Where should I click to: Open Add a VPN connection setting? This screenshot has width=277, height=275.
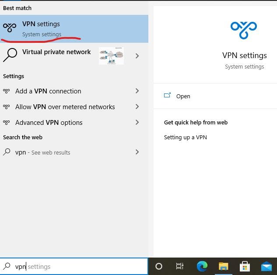tap(74, 91)
